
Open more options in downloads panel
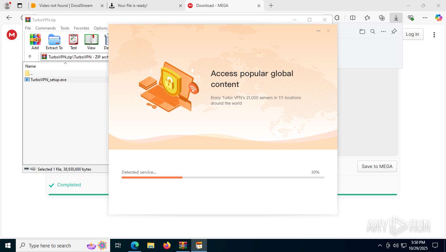pyautogui.click(x=383, y=31)
